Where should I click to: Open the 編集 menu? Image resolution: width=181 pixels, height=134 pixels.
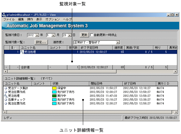21,19
